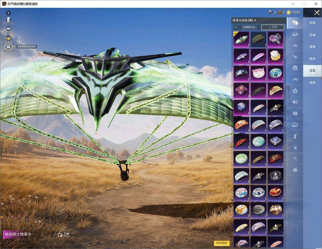Switch to the 装备 tab

(312, 47)
